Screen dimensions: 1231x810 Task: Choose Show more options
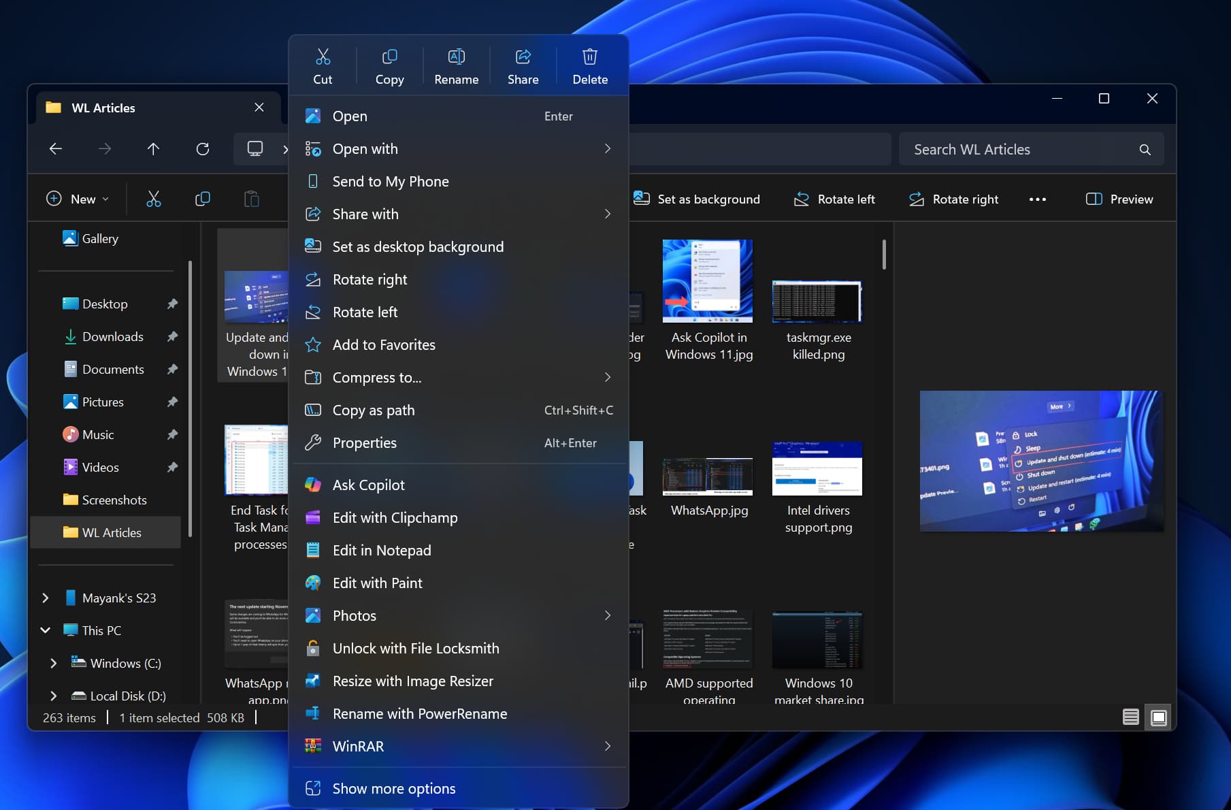393,788
